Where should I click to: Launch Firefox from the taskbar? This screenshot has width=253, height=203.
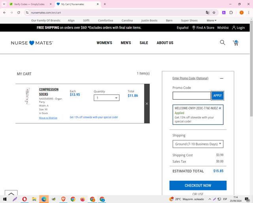coord(83,199)
